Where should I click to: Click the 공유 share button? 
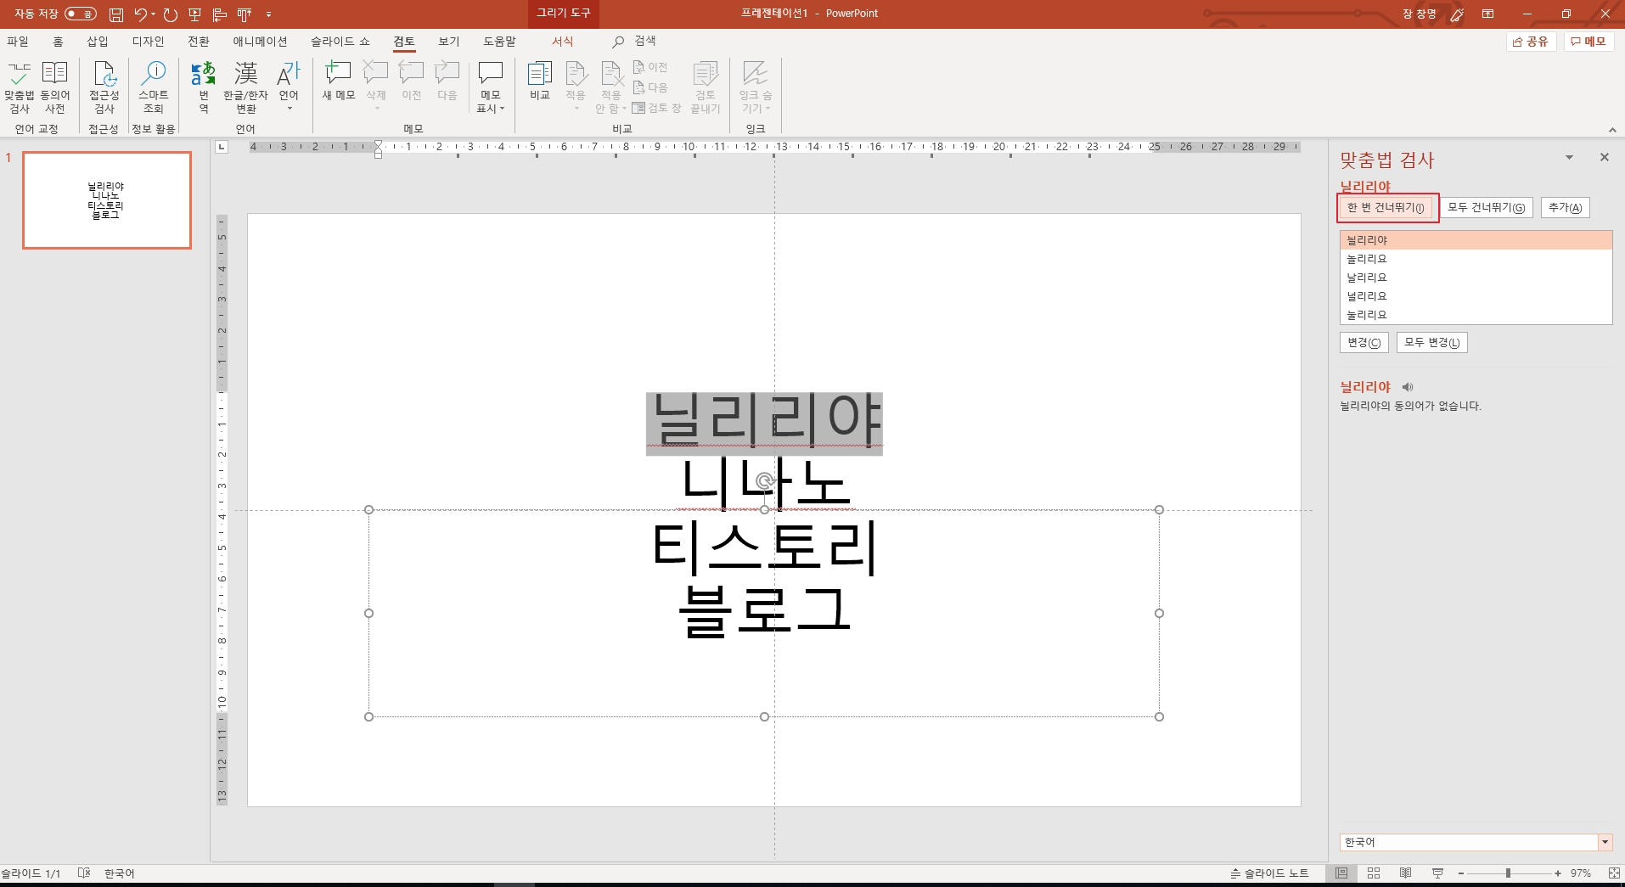point(1532,41)
